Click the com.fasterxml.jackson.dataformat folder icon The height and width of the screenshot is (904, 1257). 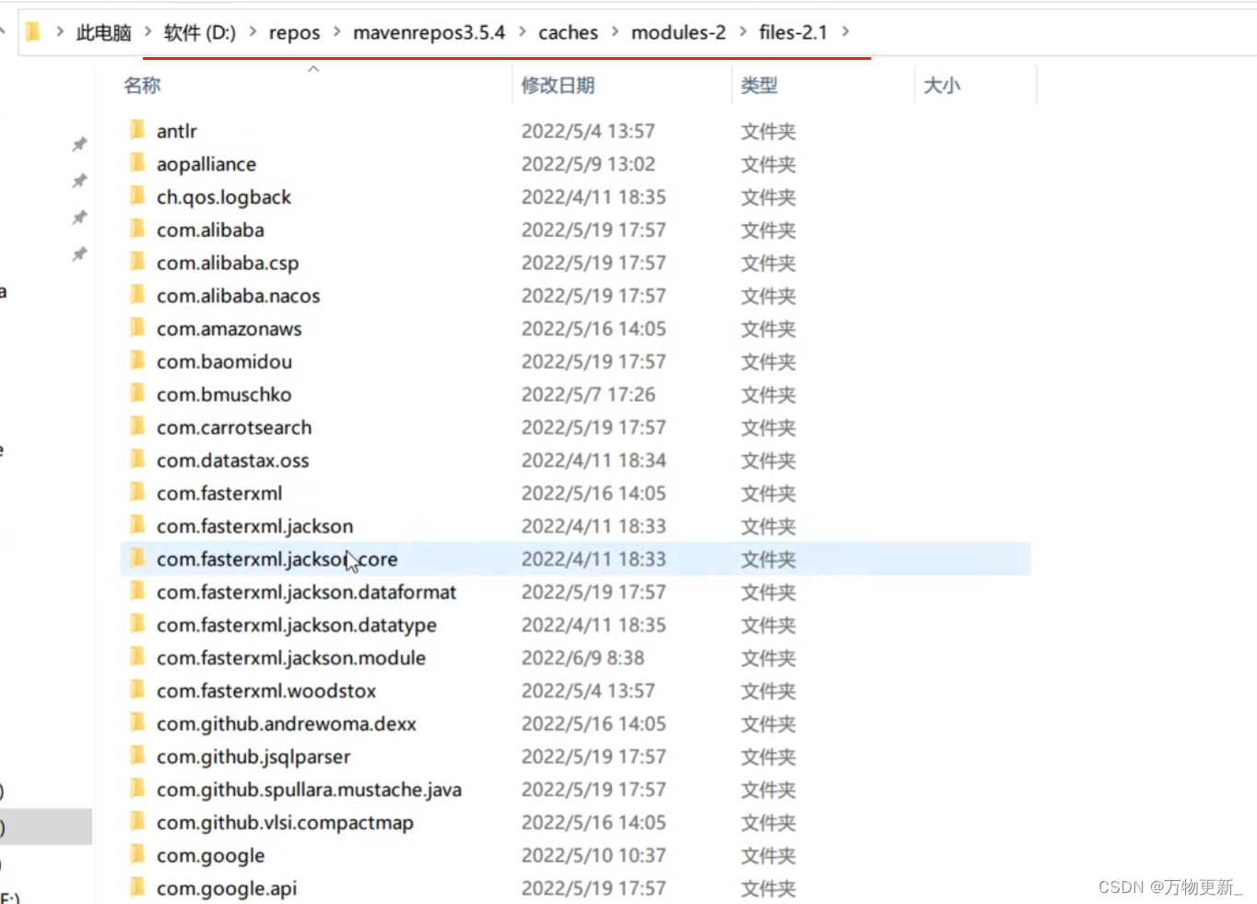point(137,591)
